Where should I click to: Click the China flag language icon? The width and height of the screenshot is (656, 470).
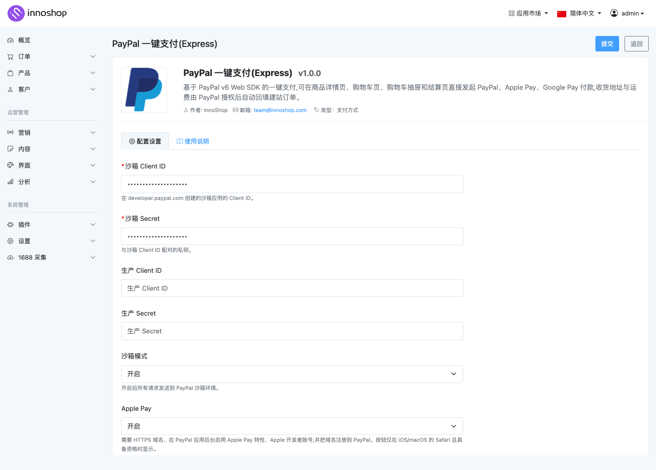point(562,14)
